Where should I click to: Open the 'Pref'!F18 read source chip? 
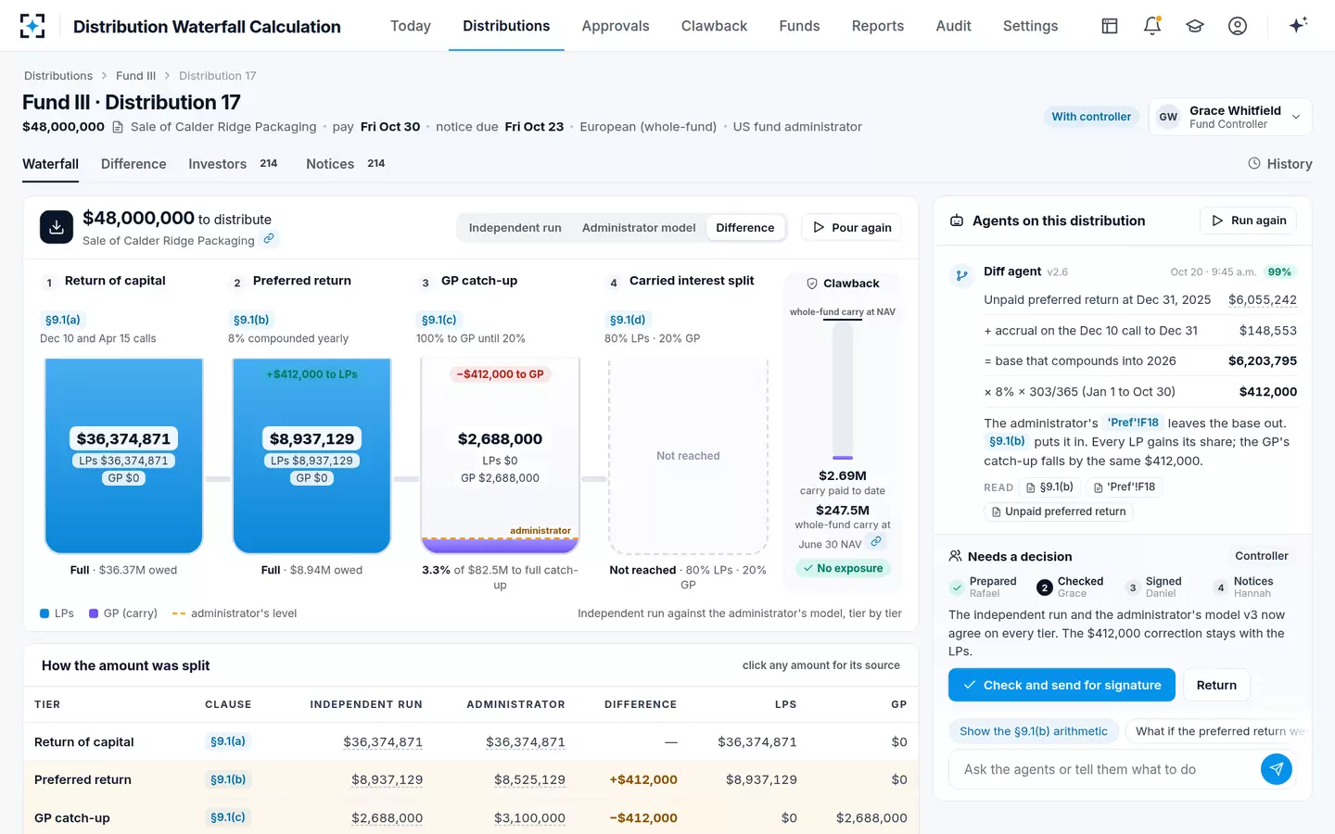pos(1125,486)
